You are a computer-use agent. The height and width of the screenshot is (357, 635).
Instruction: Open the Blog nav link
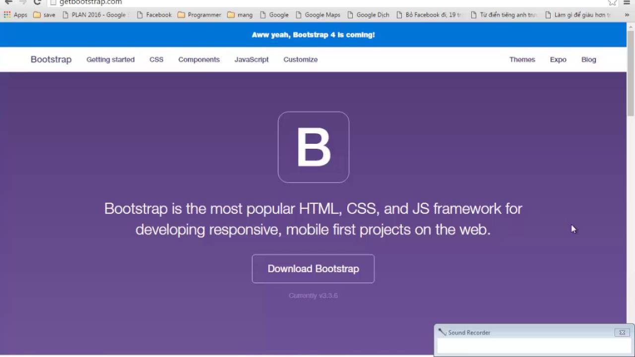(589, 59)
